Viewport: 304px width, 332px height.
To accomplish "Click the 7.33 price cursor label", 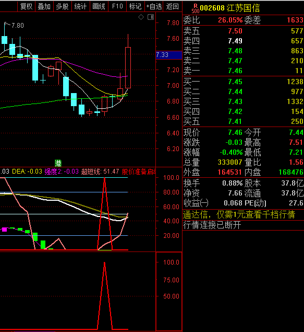I will 168,55.
